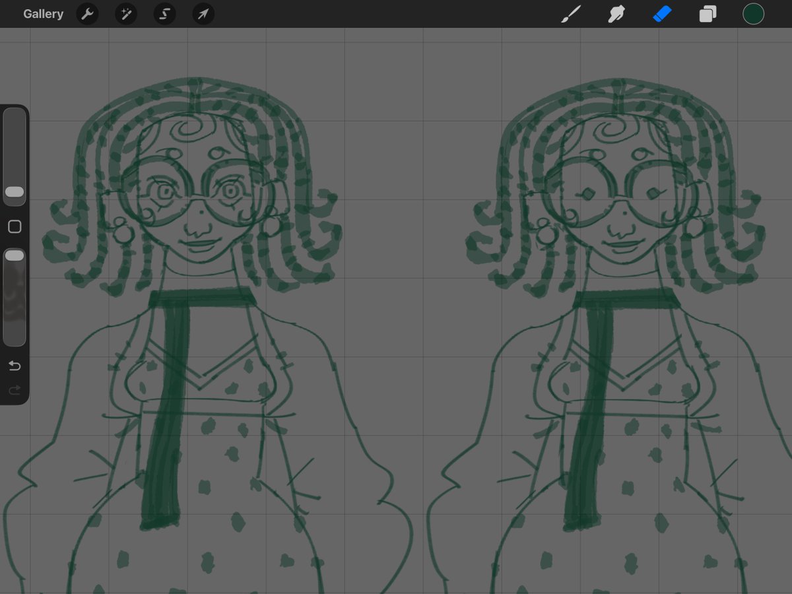The image size is (792, 594).
Task: Select the Smudge tool
Action: point(616,14)
